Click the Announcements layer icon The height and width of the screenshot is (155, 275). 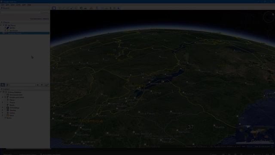point(8,95)
